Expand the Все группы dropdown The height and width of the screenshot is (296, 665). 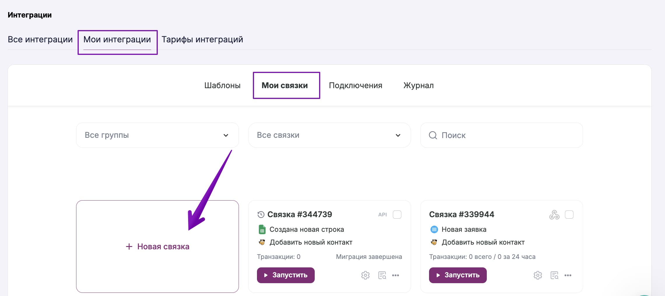pyautogui.click(x=157, y=135)
